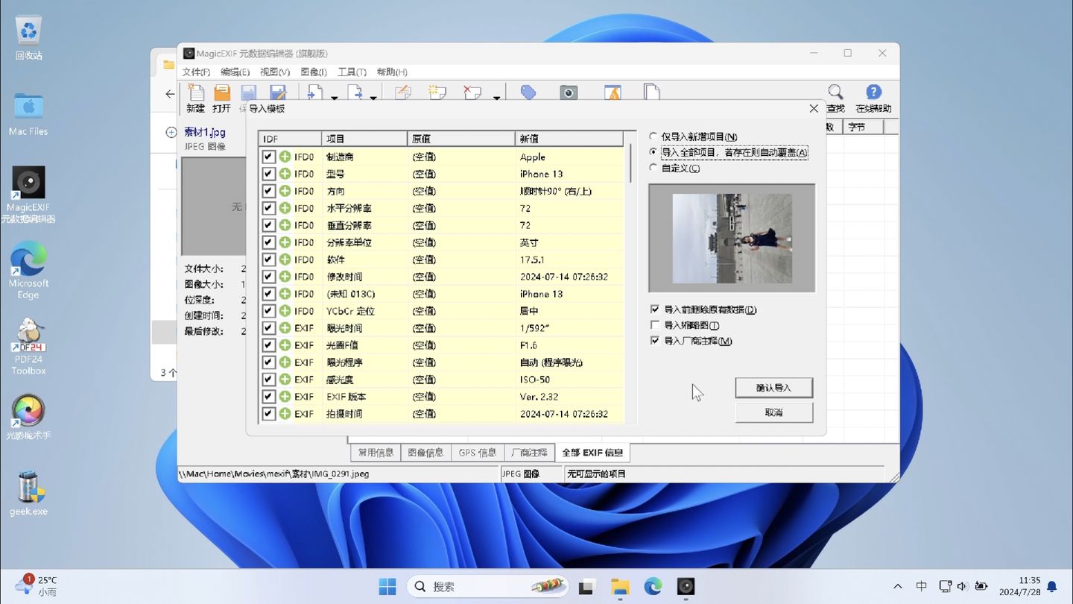Switch to 常用信息 tab
The image size is (1073, 604).
[x=376, y=453]
